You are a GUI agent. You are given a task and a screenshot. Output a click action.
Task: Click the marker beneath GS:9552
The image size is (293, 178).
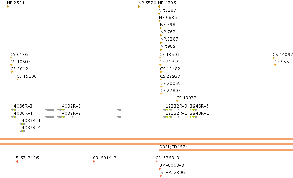pyautogui.click(x=275, y=65)
